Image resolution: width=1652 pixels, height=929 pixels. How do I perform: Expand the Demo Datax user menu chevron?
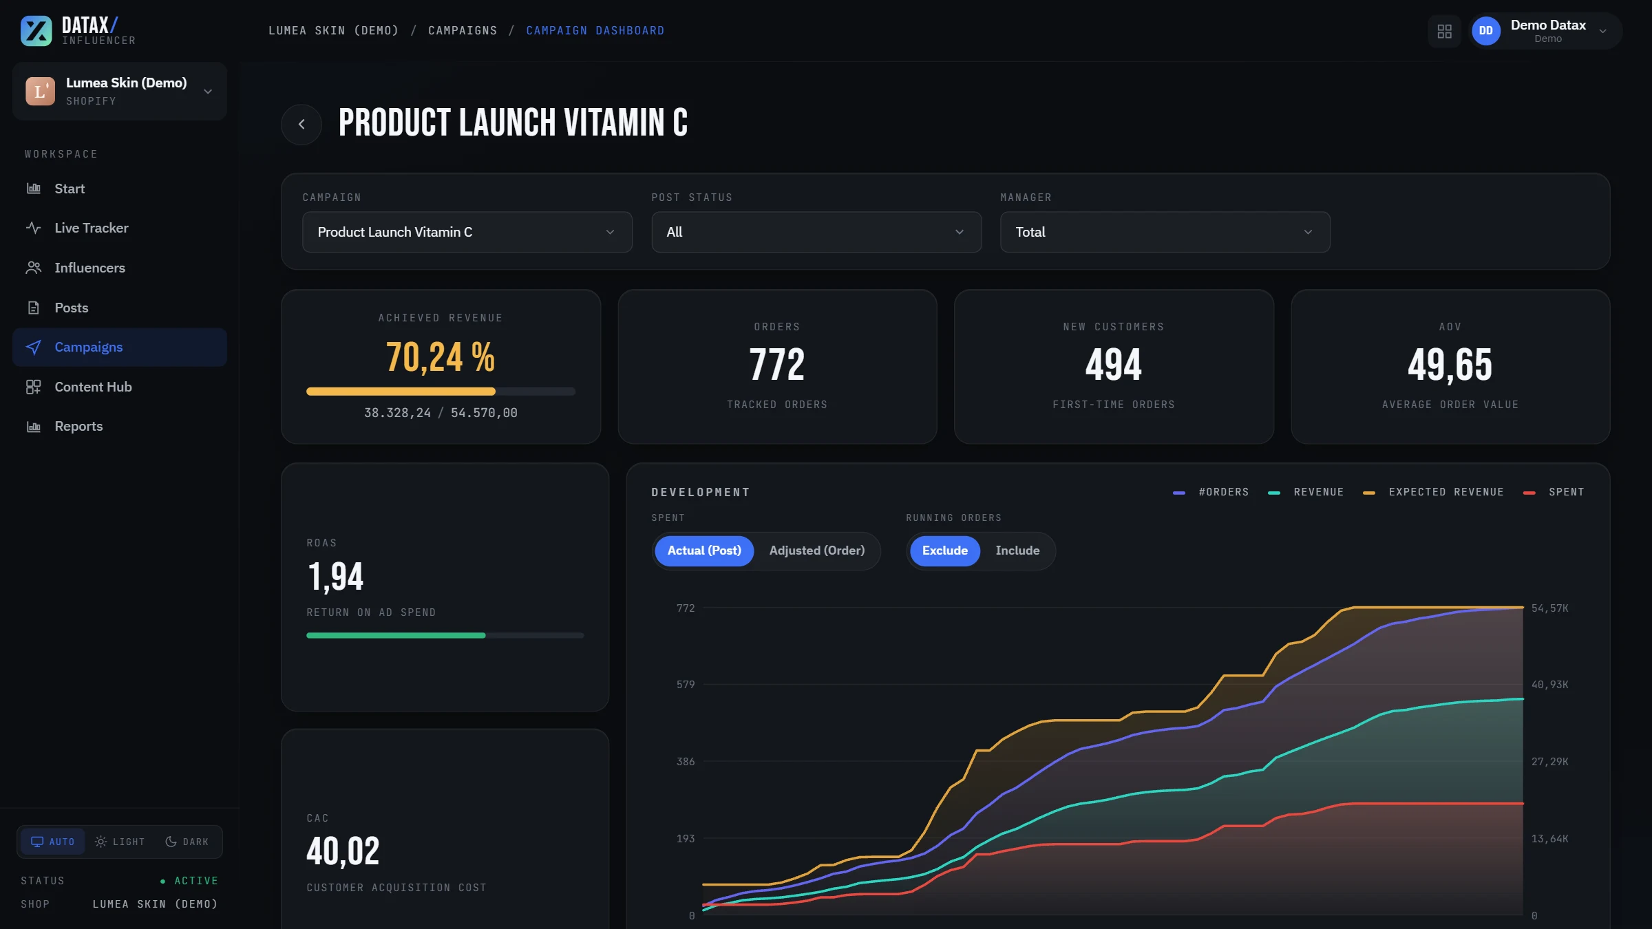[1603, 31]
